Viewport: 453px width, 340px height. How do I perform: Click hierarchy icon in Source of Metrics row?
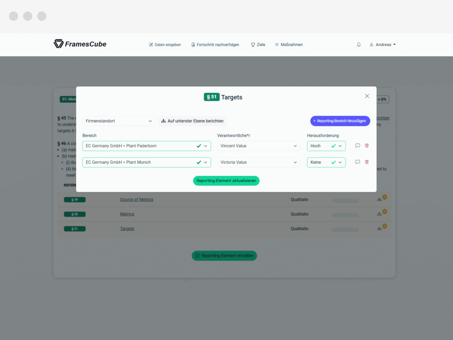tap(379, 200)
